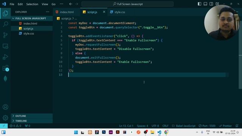Screen dimensions: 242x136
Task: Open clock and date in system tray
Action: point(230,132)
